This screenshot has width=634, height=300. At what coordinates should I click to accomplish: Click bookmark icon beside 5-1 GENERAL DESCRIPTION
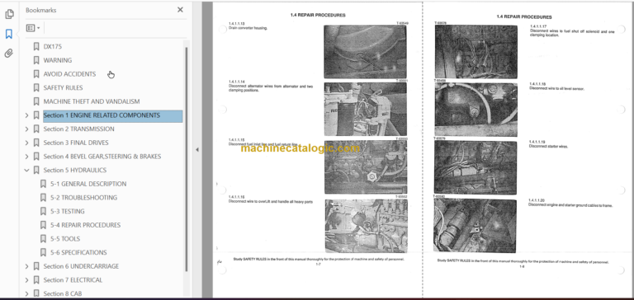(43, 184)
